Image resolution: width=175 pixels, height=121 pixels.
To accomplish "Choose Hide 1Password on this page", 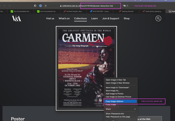I will click(120, 117).
